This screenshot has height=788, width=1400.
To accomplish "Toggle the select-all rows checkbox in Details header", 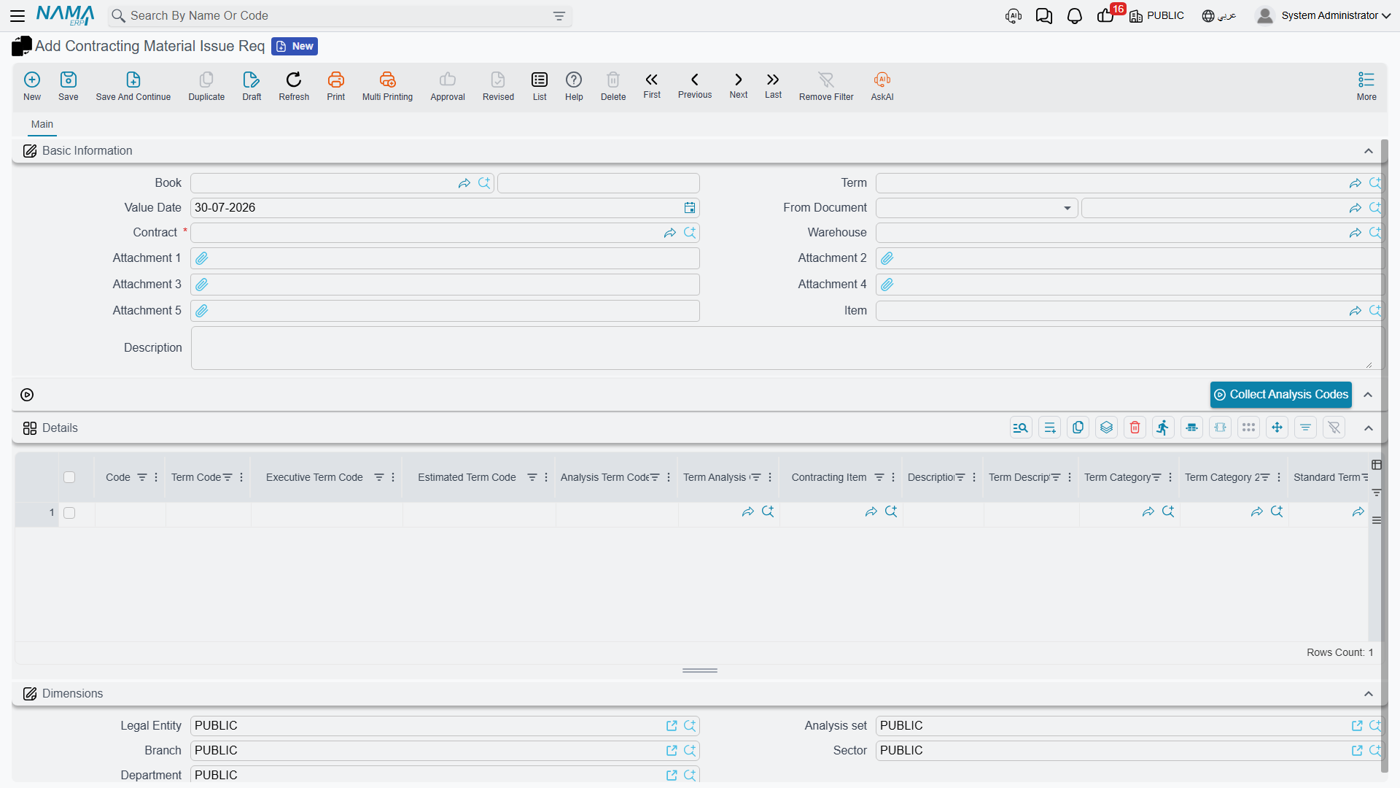I will click(x=69, y=477).
